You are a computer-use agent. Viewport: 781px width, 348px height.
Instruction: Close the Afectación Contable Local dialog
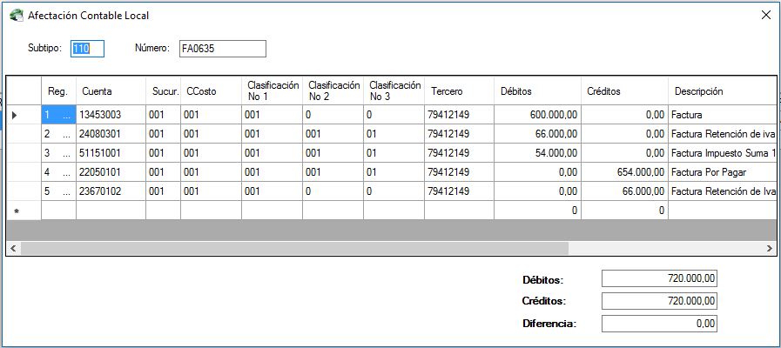click(x=766, y=15)
